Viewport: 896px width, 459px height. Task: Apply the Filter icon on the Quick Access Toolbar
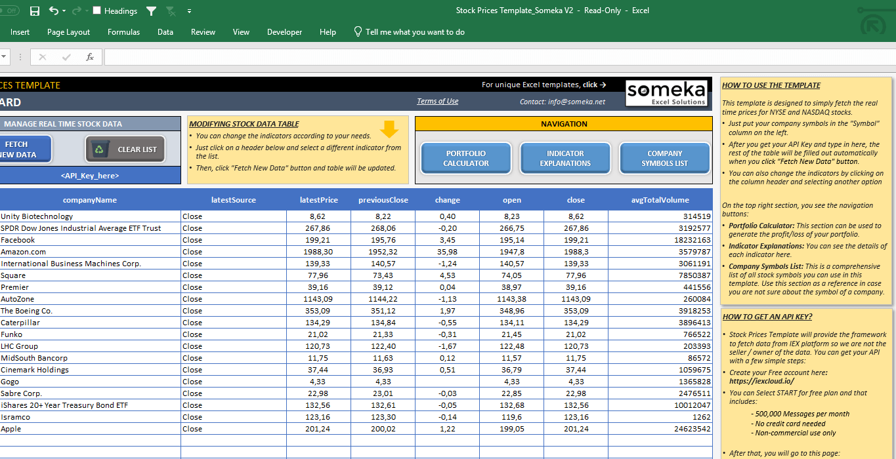(151, 11)
